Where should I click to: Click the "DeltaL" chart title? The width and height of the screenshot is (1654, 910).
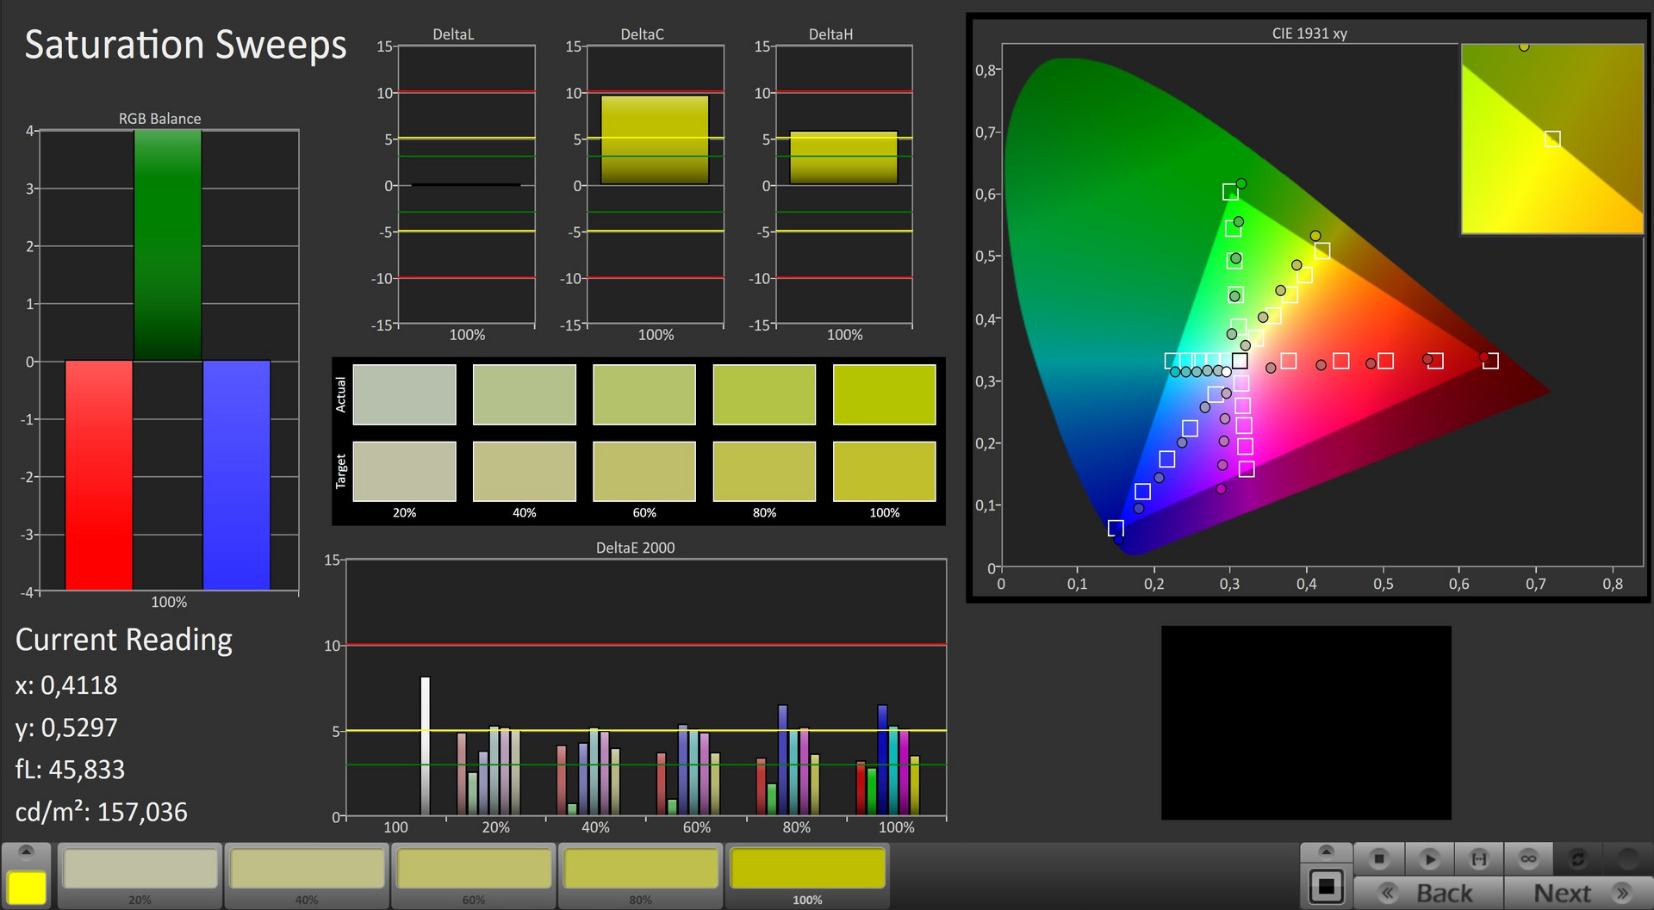453,34
